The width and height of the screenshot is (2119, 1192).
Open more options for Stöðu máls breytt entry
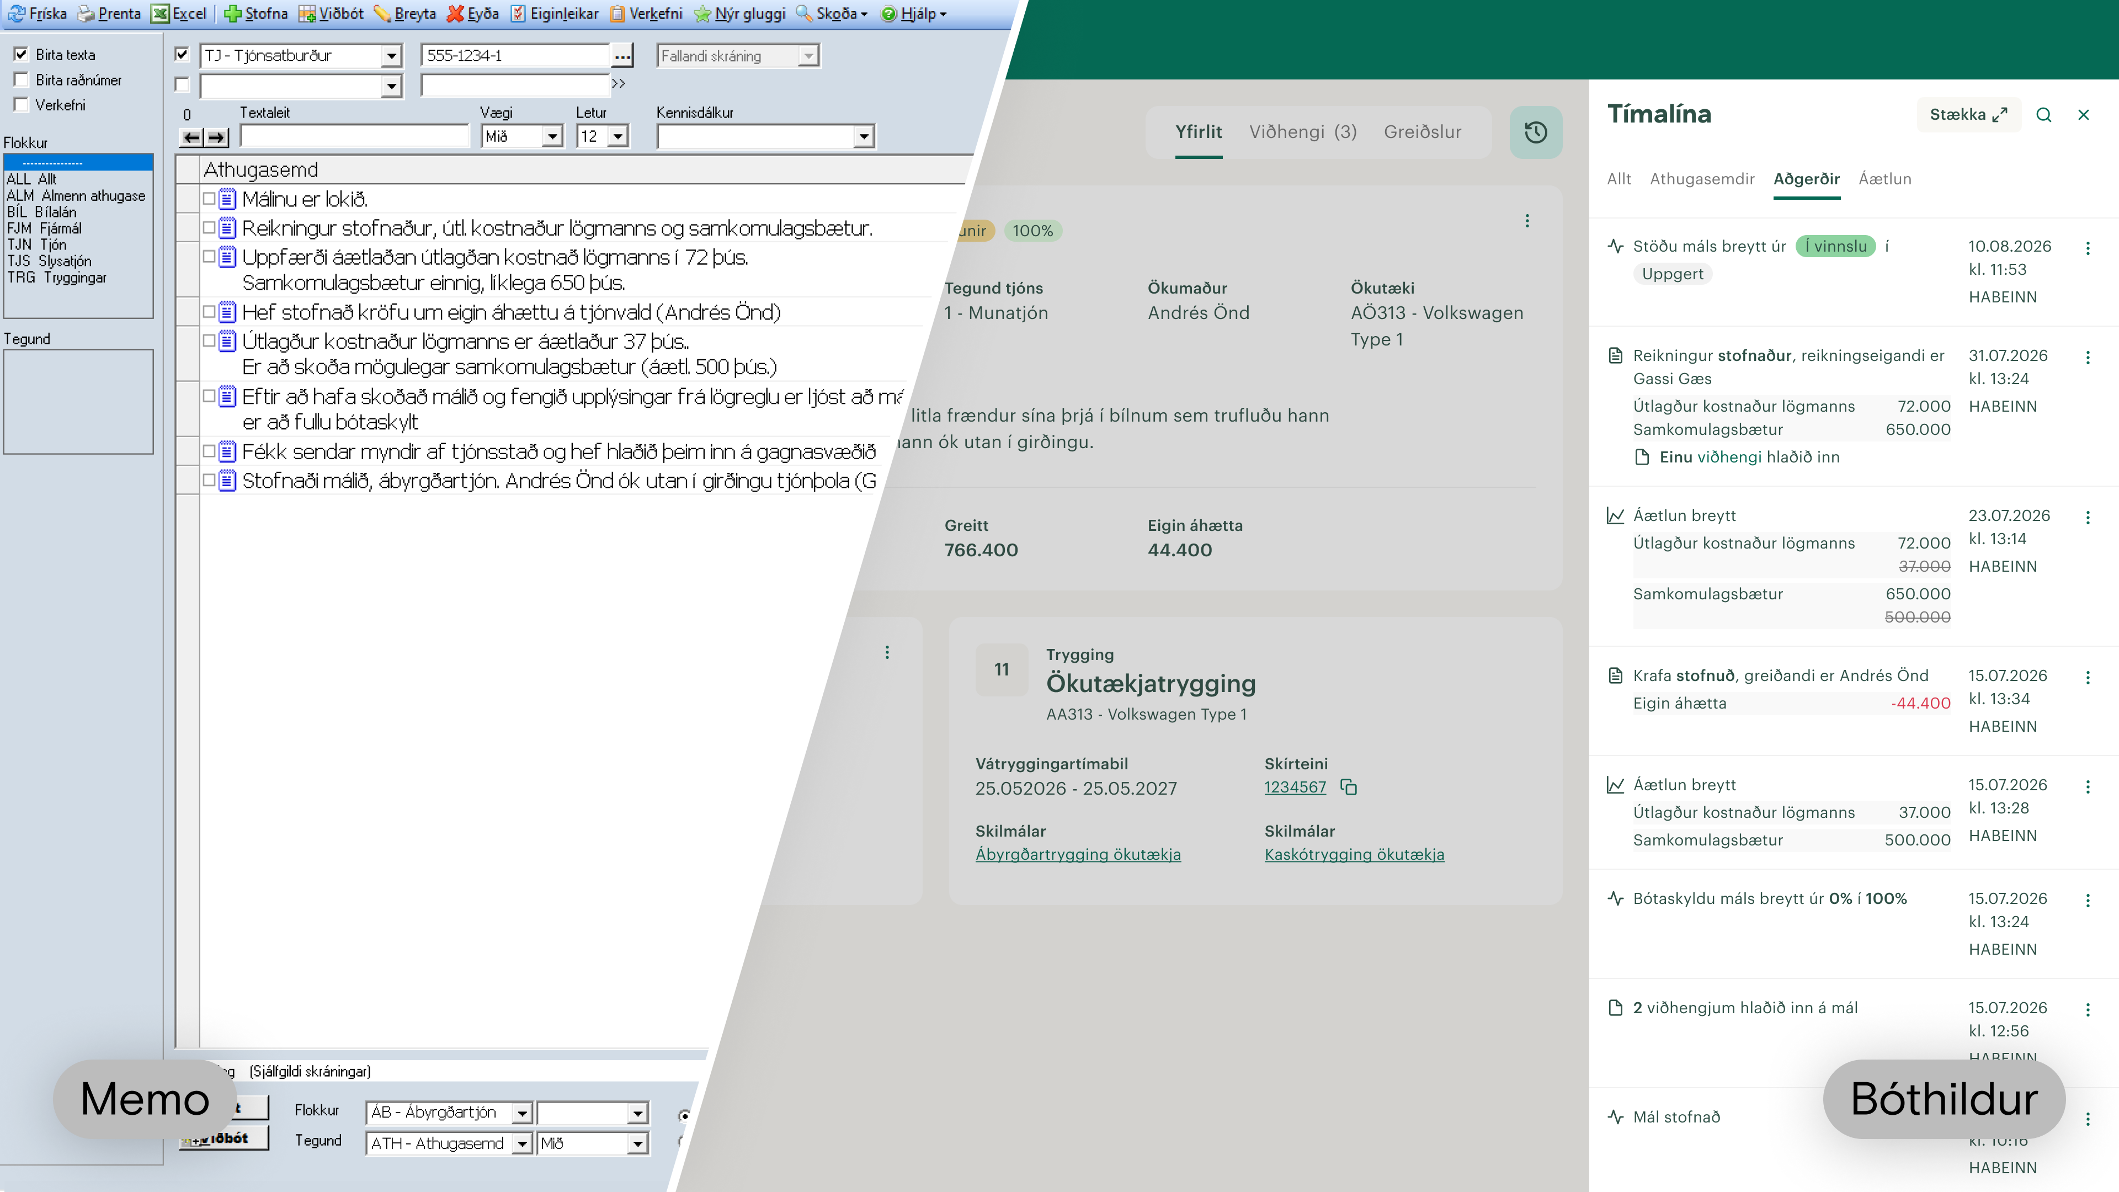coord(2088,248)
